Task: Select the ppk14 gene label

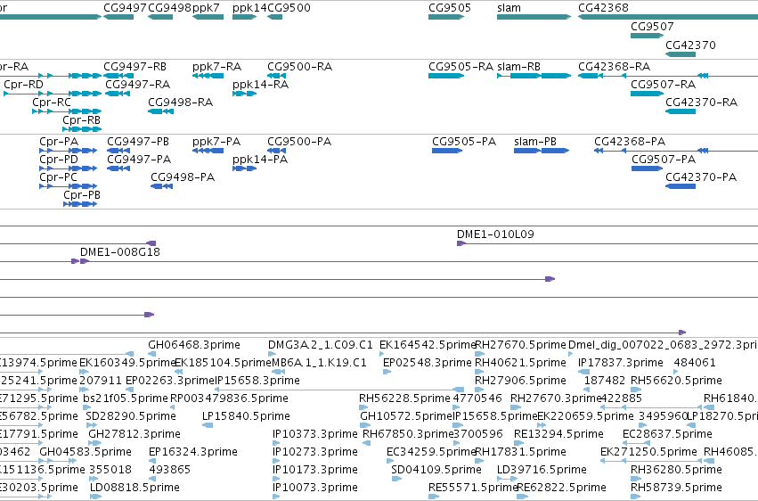Action: tap(249, 8)
